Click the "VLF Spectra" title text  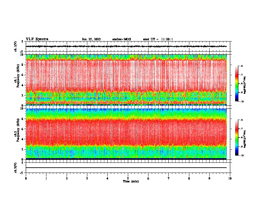(37, 39)
